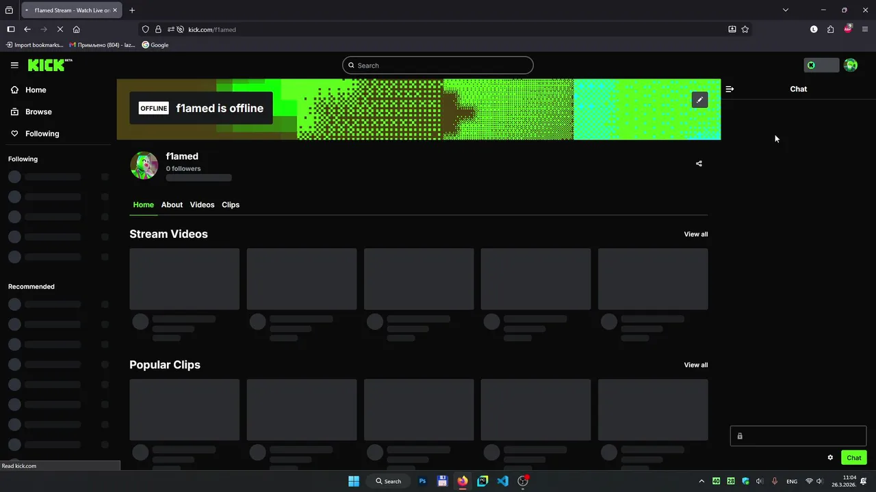Open the Adblock extension icon

click(x=848, y=29)
